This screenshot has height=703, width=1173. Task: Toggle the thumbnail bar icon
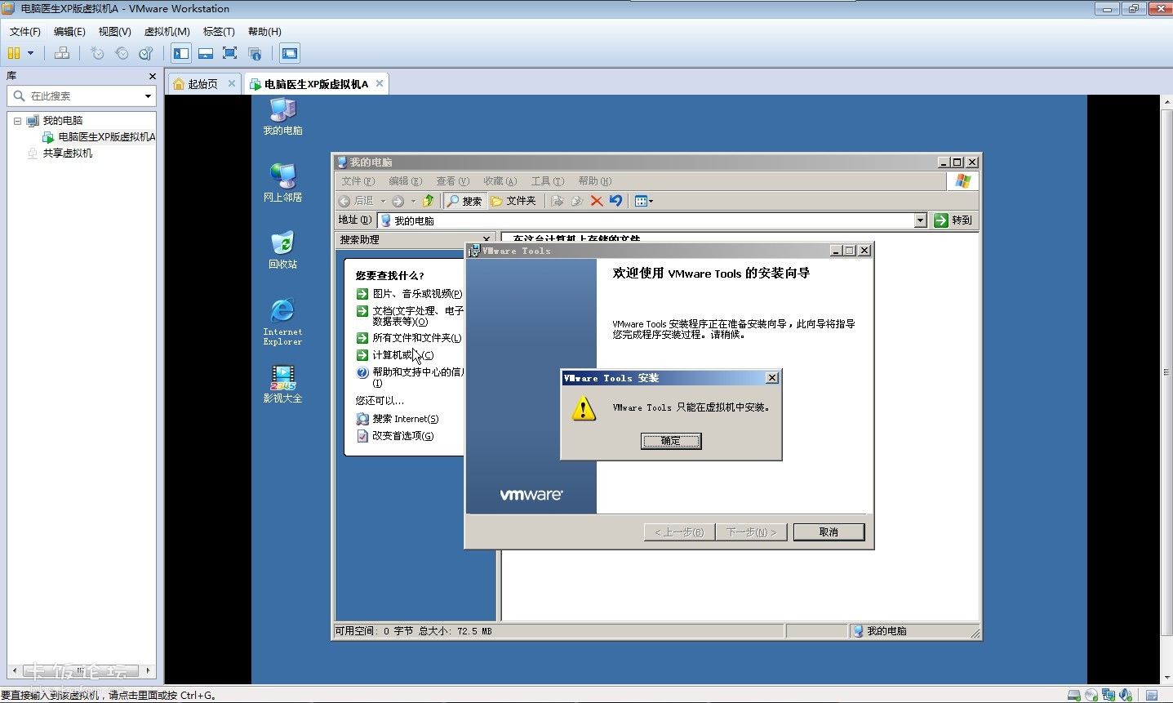206,53
